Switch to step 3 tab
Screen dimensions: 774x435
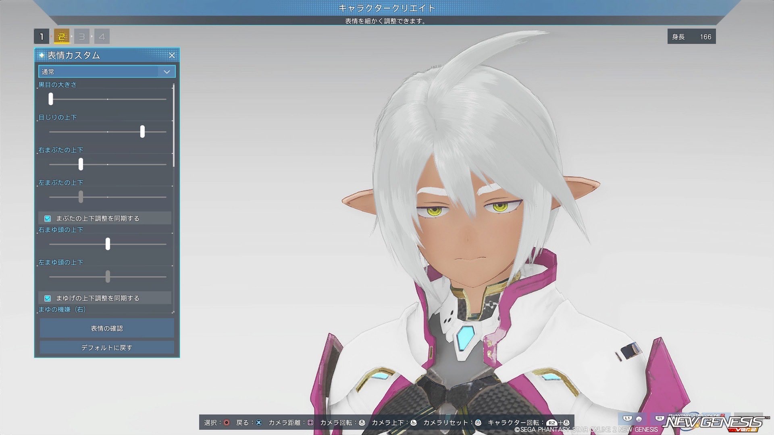point(82,37)
